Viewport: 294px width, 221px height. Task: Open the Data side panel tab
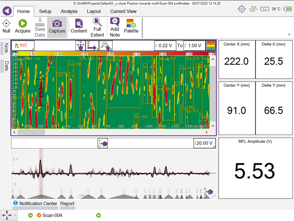7,66
